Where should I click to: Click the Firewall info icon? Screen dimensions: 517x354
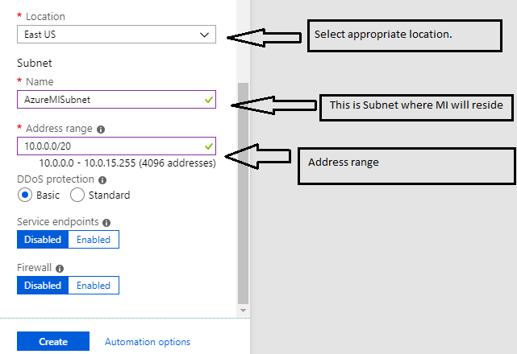[x=60, y=269]
